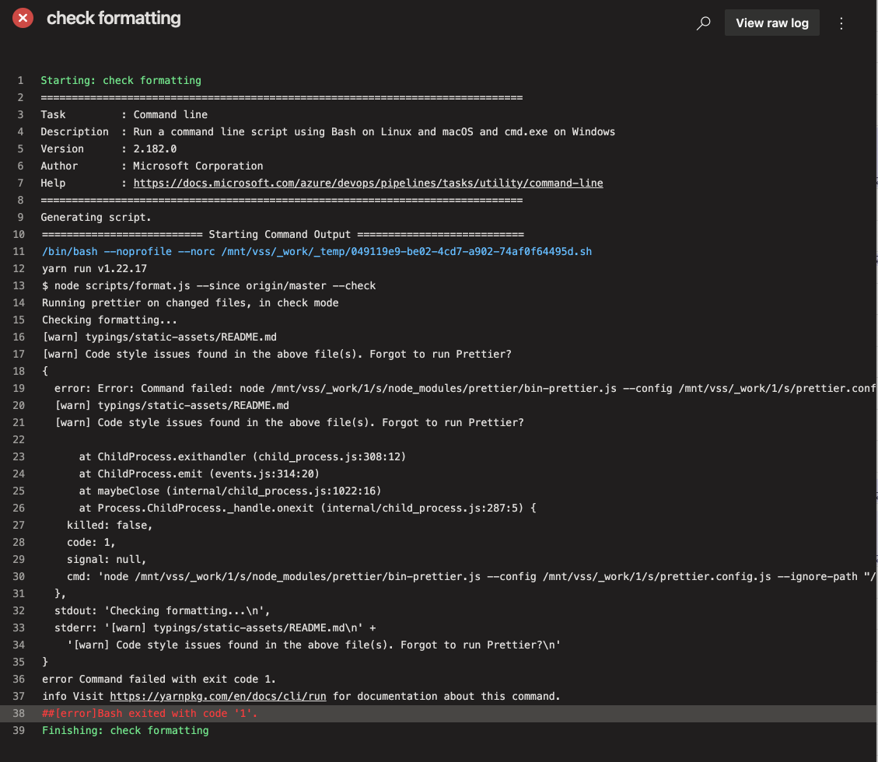Viewport: 878px width, 762px height.
Task: Click the 'killed: false,' line
Action: 110,525
